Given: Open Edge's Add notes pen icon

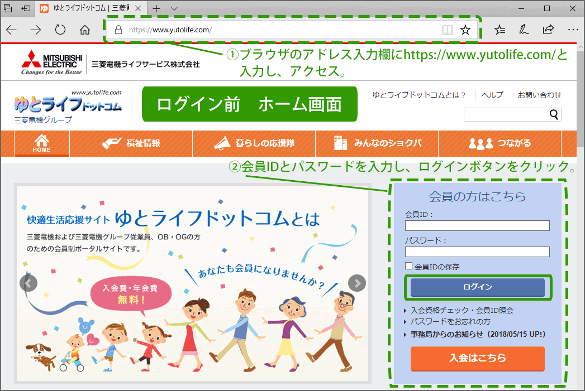Looking at the screenshot, I should [524, 30].
